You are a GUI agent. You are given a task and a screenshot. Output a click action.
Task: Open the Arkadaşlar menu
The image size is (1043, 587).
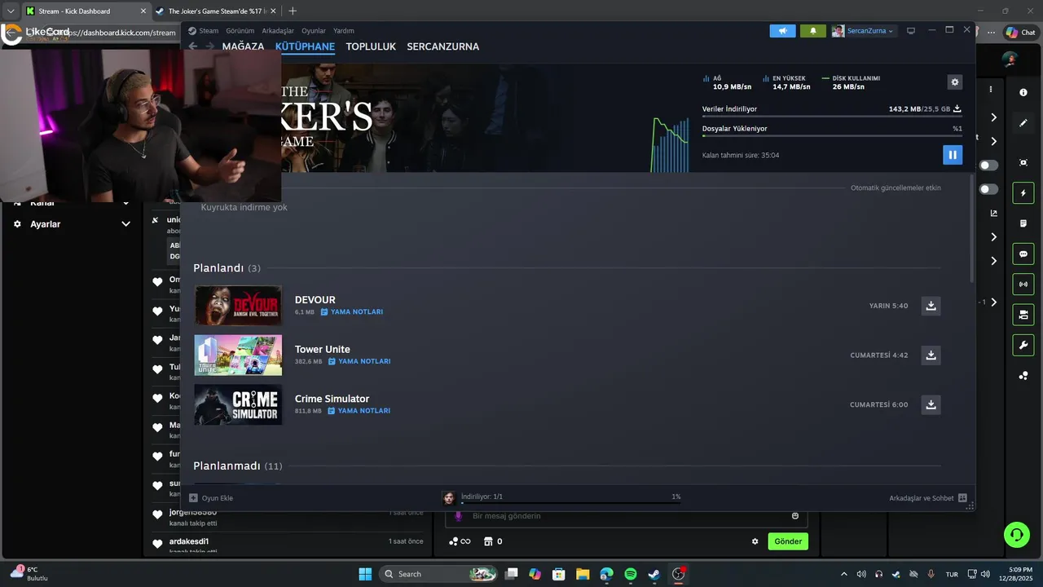[x=278, y=31]
